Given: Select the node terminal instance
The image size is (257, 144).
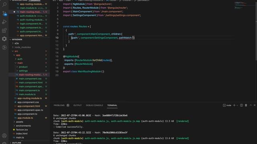Looking at the screenshot, I should [x=227, y=105].
